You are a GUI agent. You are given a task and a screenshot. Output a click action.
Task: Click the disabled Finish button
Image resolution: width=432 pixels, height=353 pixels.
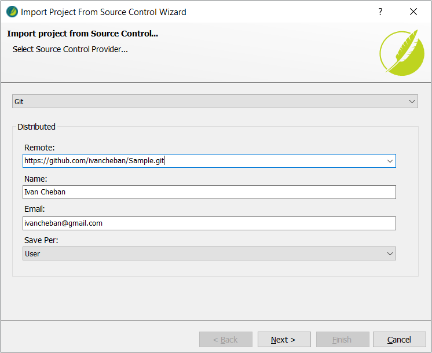coord(342,340)
